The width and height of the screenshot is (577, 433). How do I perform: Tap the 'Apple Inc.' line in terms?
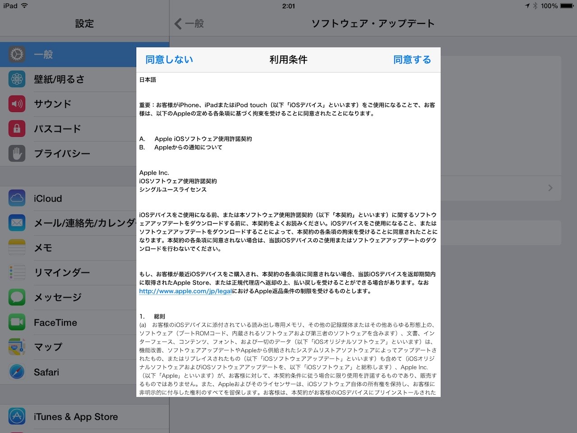point(154,173)
